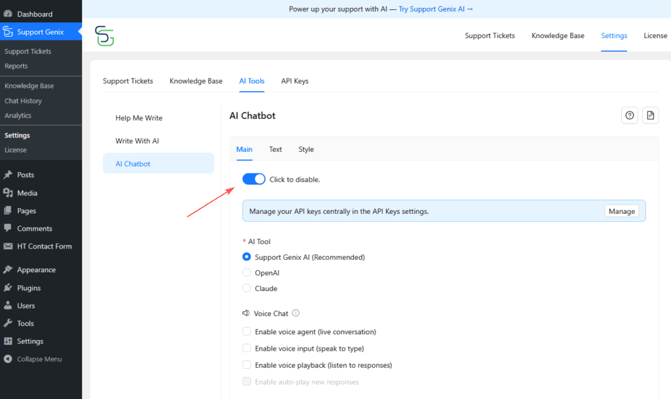Click the Manage button for API keys
Viewport: 671px width, 399px height.
[621, 211]
